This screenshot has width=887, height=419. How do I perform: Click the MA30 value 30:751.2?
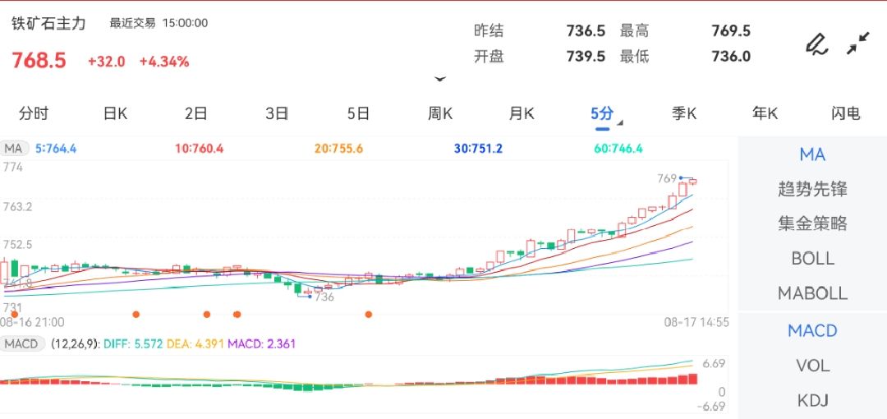point(478,149)
